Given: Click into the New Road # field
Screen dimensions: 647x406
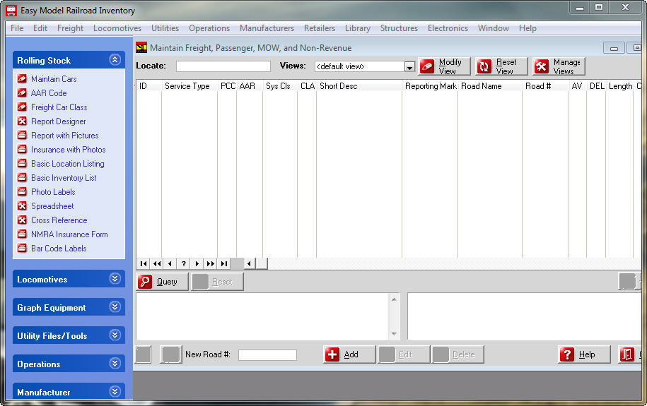Looking at the screenshot, I should coord(267,355).
